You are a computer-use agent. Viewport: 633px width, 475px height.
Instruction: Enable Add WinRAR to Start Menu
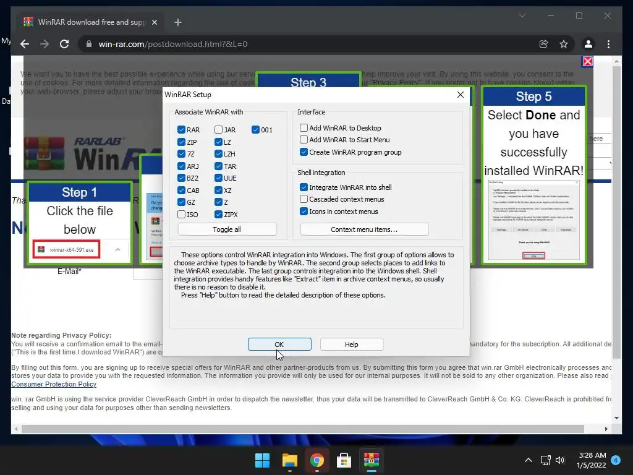click(x=304, y=140)
